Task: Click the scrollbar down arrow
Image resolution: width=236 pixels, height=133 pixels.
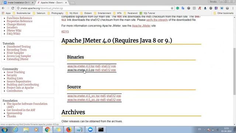Action: pos(235,125)
